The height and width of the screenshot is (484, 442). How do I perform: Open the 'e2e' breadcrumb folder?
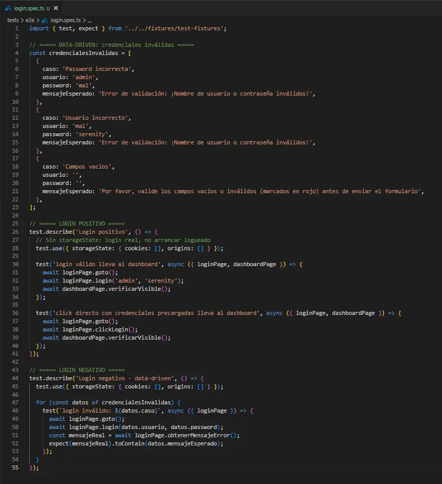click(30, 20)
